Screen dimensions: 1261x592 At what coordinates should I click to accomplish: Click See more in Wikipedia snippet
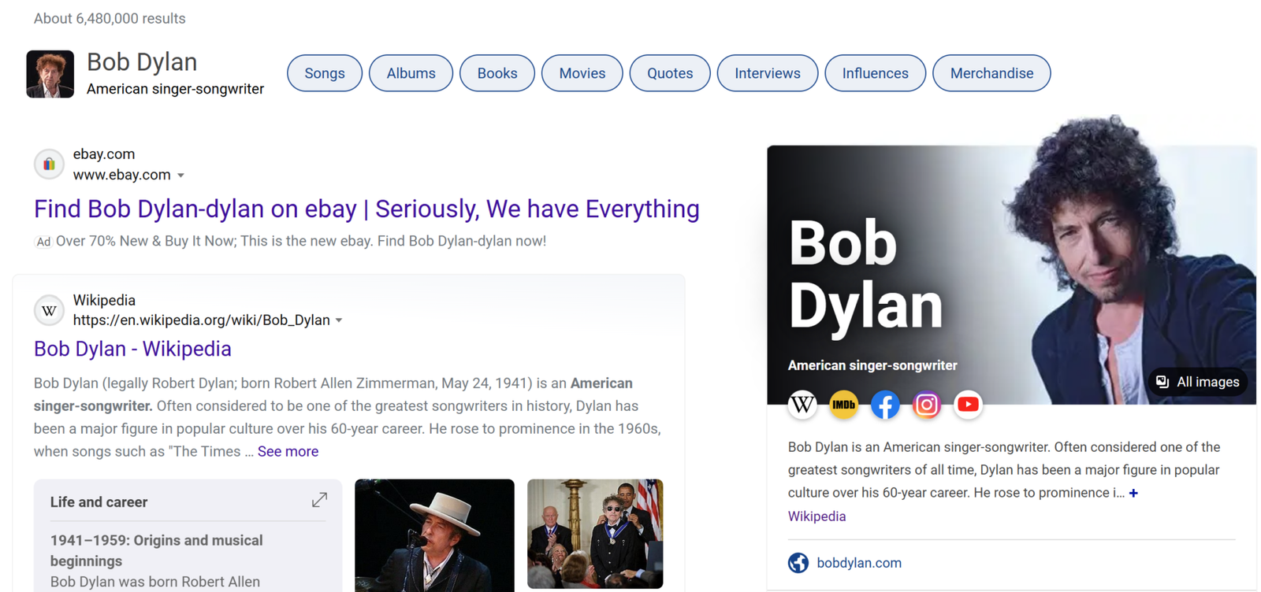click(288, 451)
